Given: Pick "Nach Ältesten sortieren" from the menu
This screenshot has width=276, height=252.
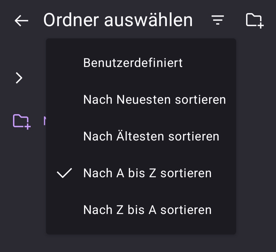Looking at the screenshot, I should pyautogui.click(x=151, y=136).
